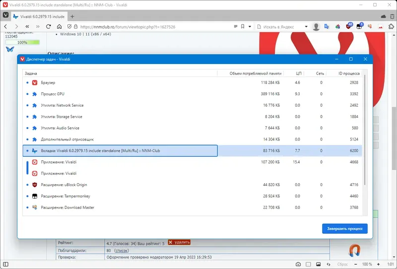The height and width of the screenshot is (269, 397).
Task: Zoom in with the plus button
Action: 378,264
